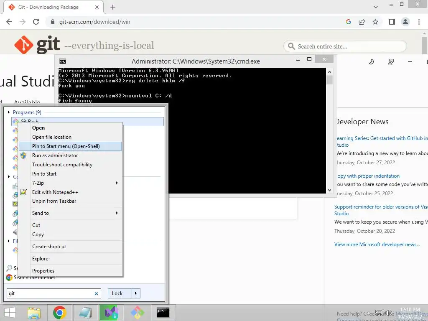
Task: Click the Programs (9) header text
Action: (27, 112)
